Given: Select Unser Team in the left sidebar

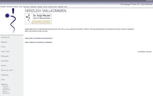Looking at the screenshot, I should [5, 51].
